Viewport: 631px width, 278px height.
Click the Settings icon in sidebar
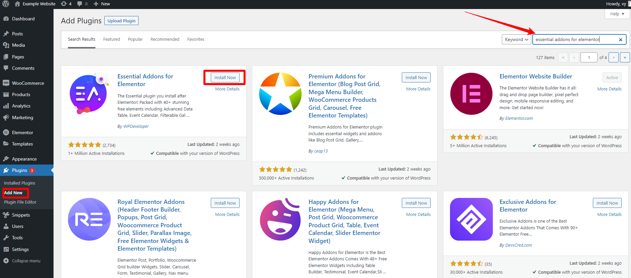pos(6,249)
